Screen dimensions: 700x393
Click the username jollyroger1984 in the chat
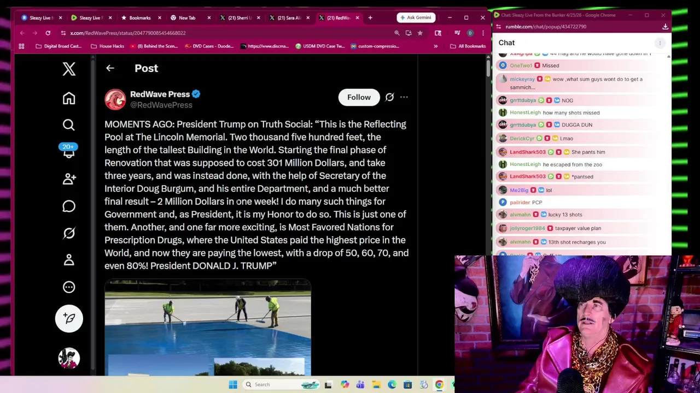[527, 228]
